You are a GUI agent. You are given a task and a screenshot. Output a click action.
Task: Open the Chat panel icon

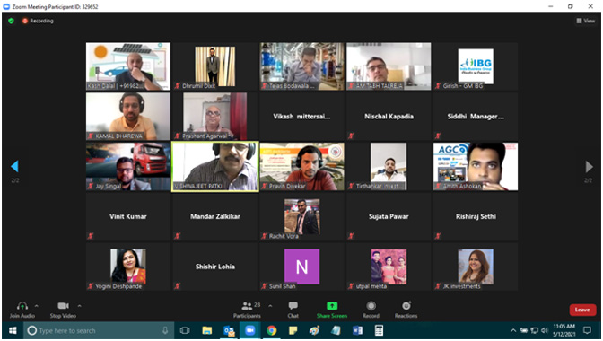[x=293, y=306]
